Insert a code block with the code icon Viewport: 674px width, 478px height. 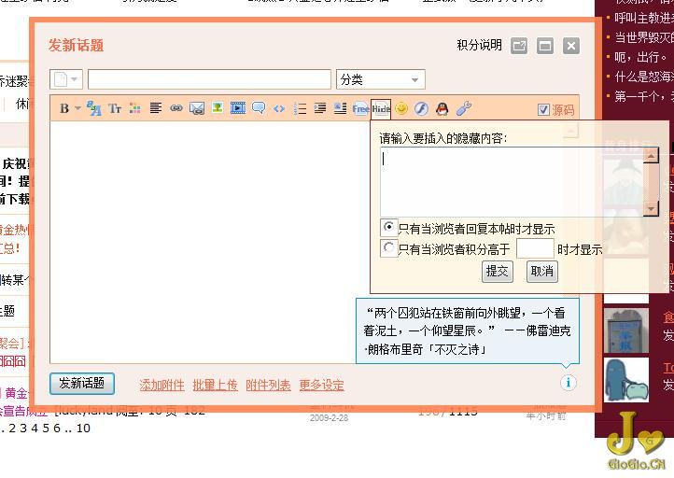[279, 109]
